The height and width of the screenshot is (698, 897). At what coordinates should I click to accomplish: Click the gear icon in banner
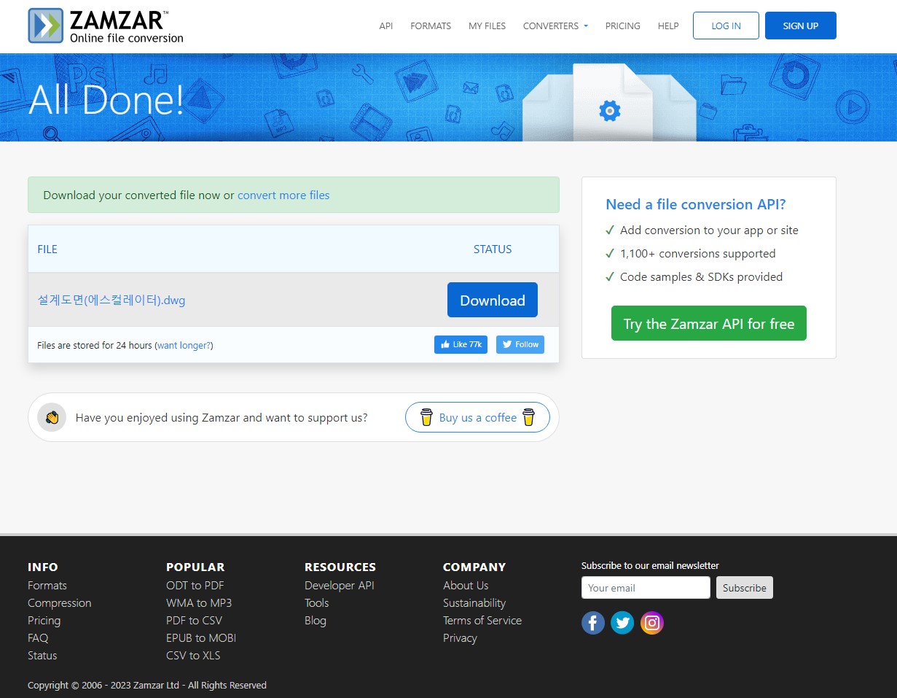point(609,111)
